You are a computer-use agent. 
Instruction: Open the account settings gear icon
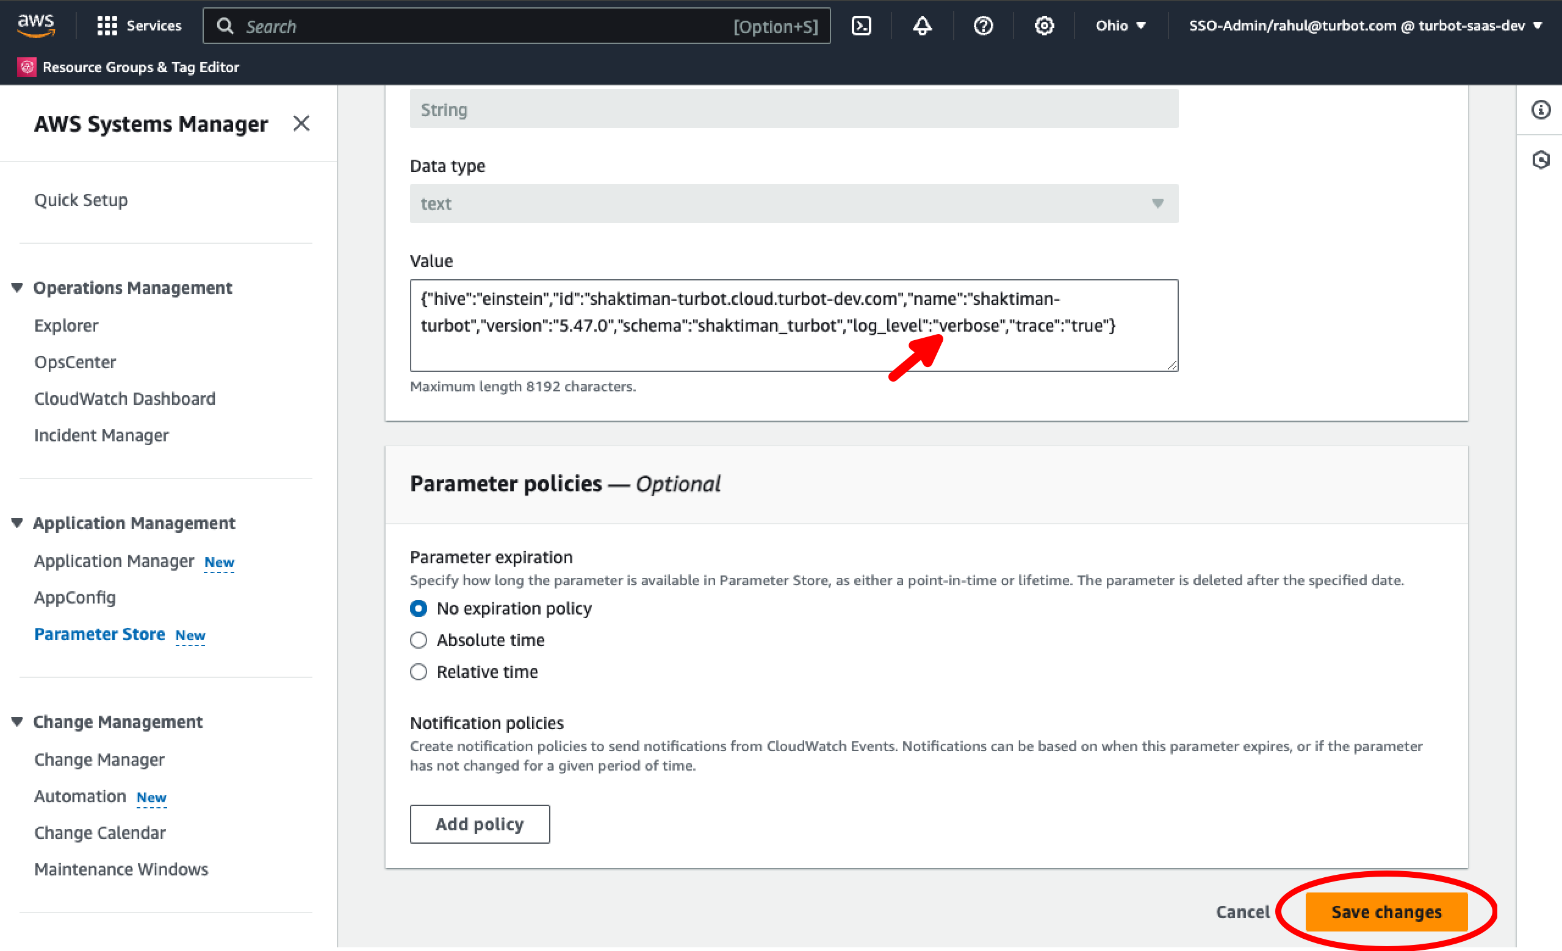(1043, 26)
